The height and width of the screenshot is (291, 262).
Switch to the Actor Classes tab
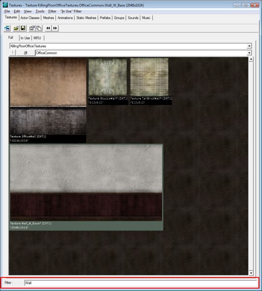(30, 18)
